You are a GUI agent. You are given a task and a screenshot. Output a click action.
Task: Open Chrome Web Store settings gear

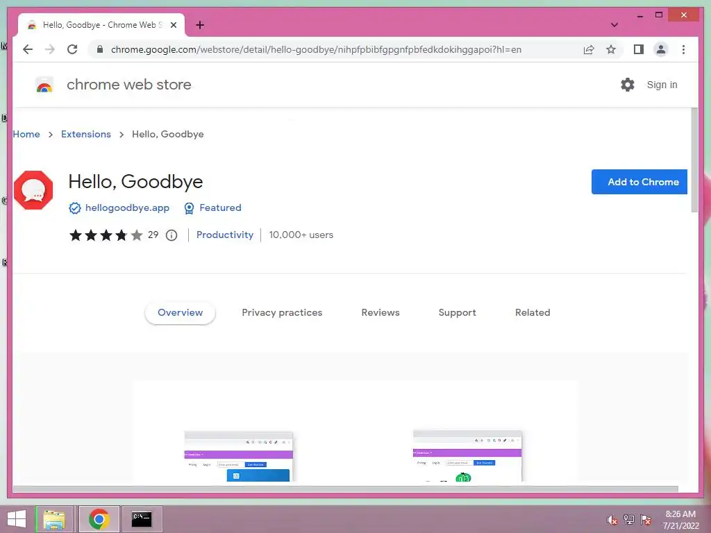coord(628,84)
